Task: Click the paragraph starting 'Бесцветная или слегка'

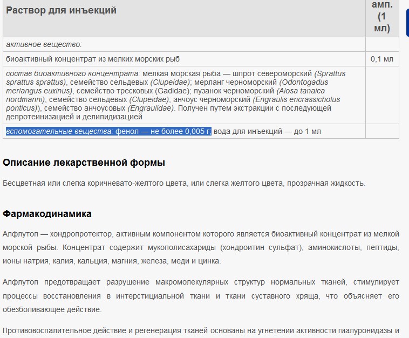Action: (x=184, y=183)
